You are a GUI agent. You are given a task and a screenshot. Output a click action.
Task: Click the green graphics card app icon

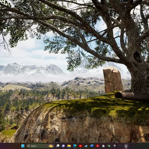tap(109, 146)
